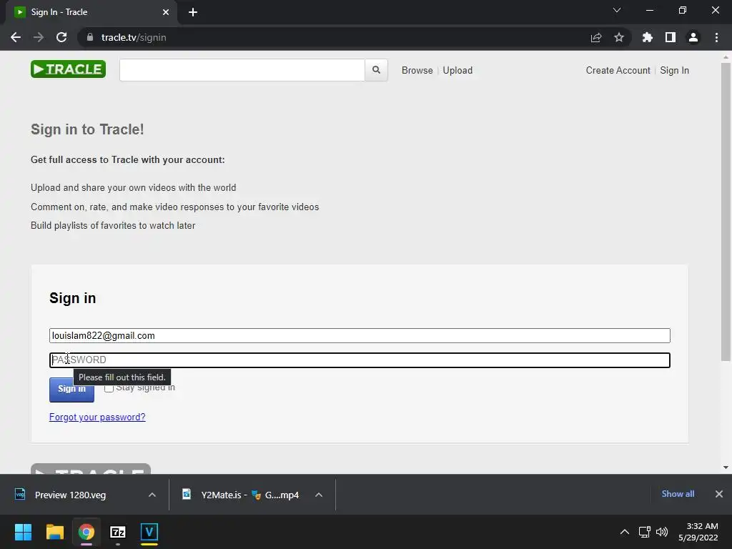This screenshot has width=732, height=549.
Task: Close the Sign In - Tracle tab
Action: pyautogui.click(x=166, y=12)
